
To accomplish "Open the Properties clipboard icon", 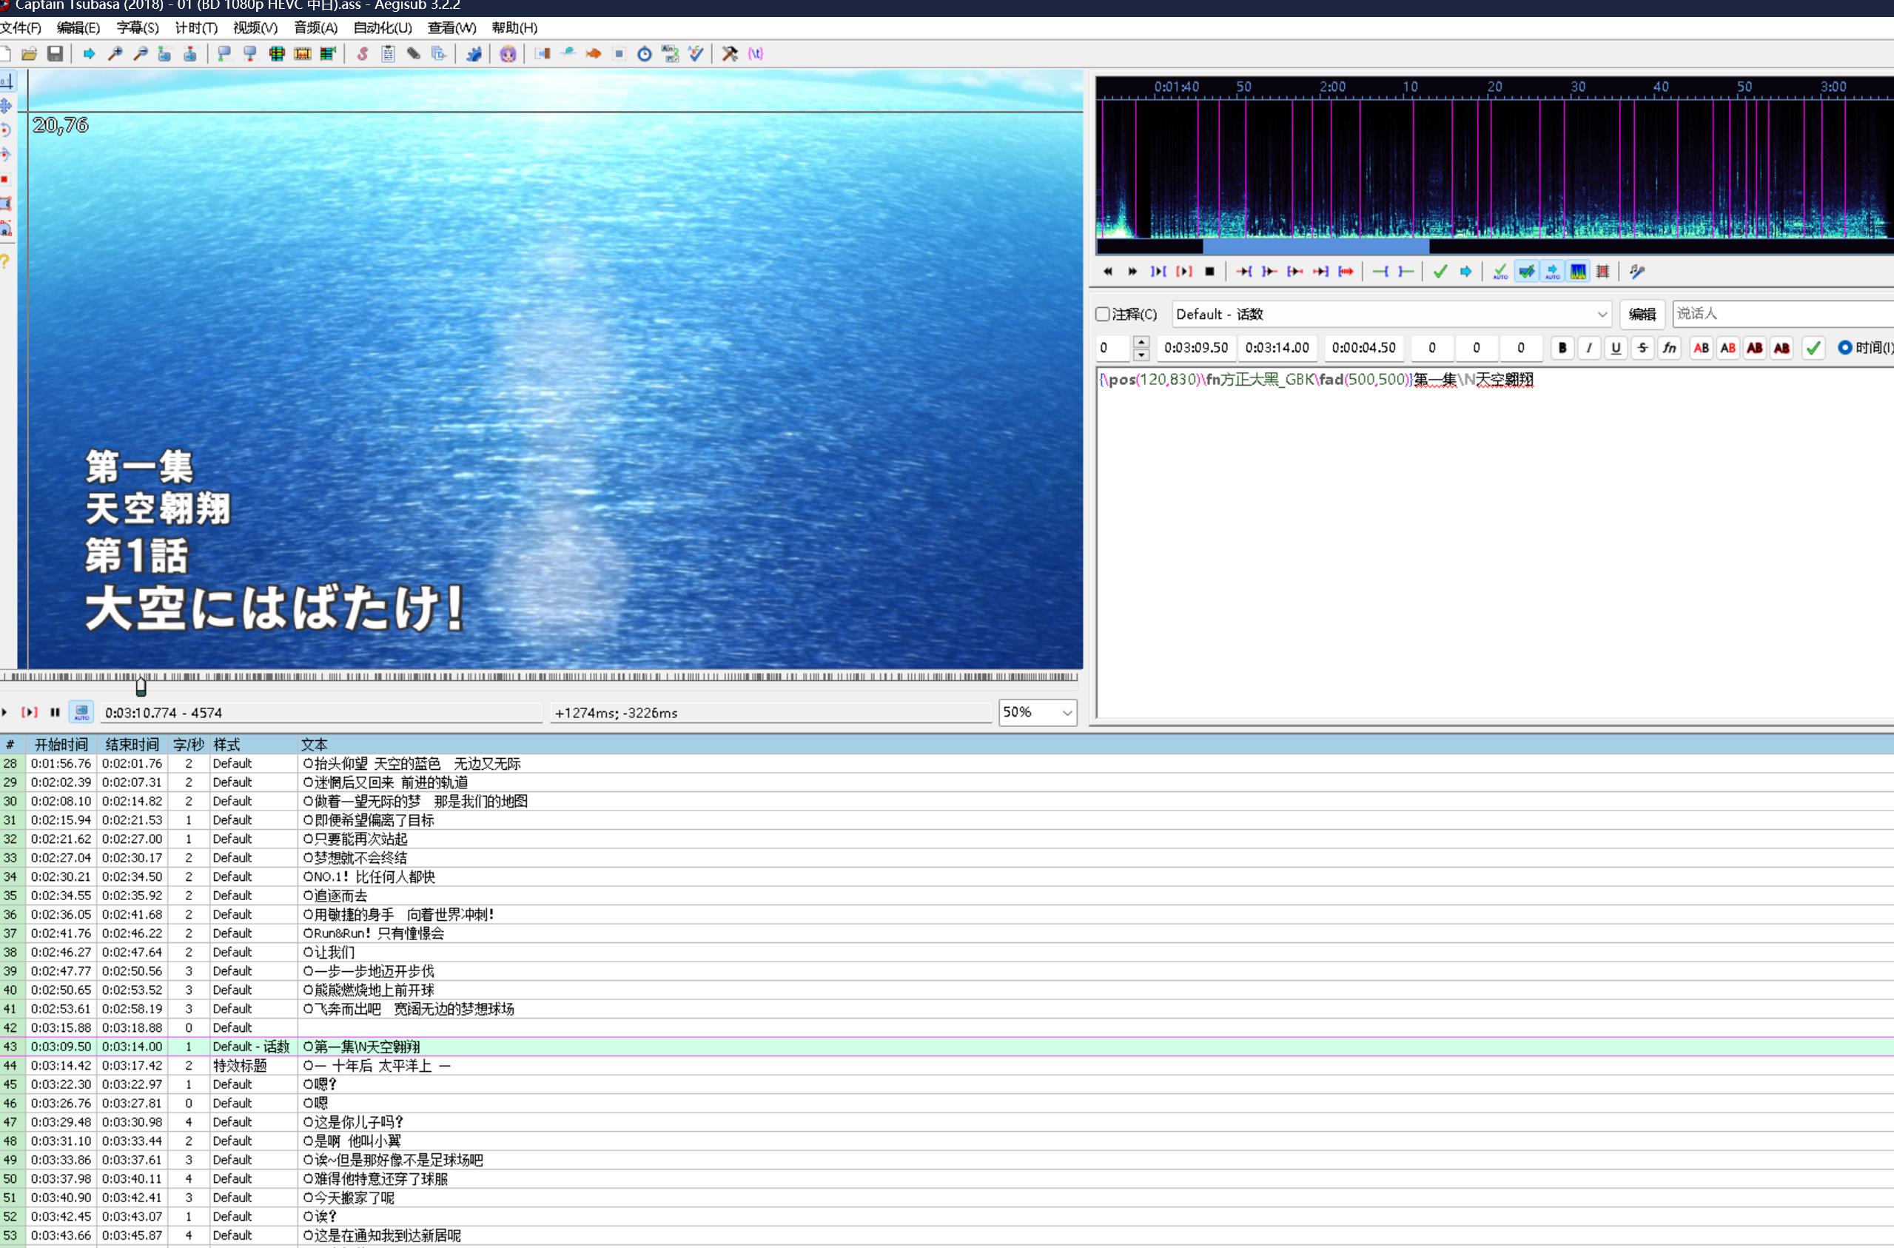I will point(388,54).
